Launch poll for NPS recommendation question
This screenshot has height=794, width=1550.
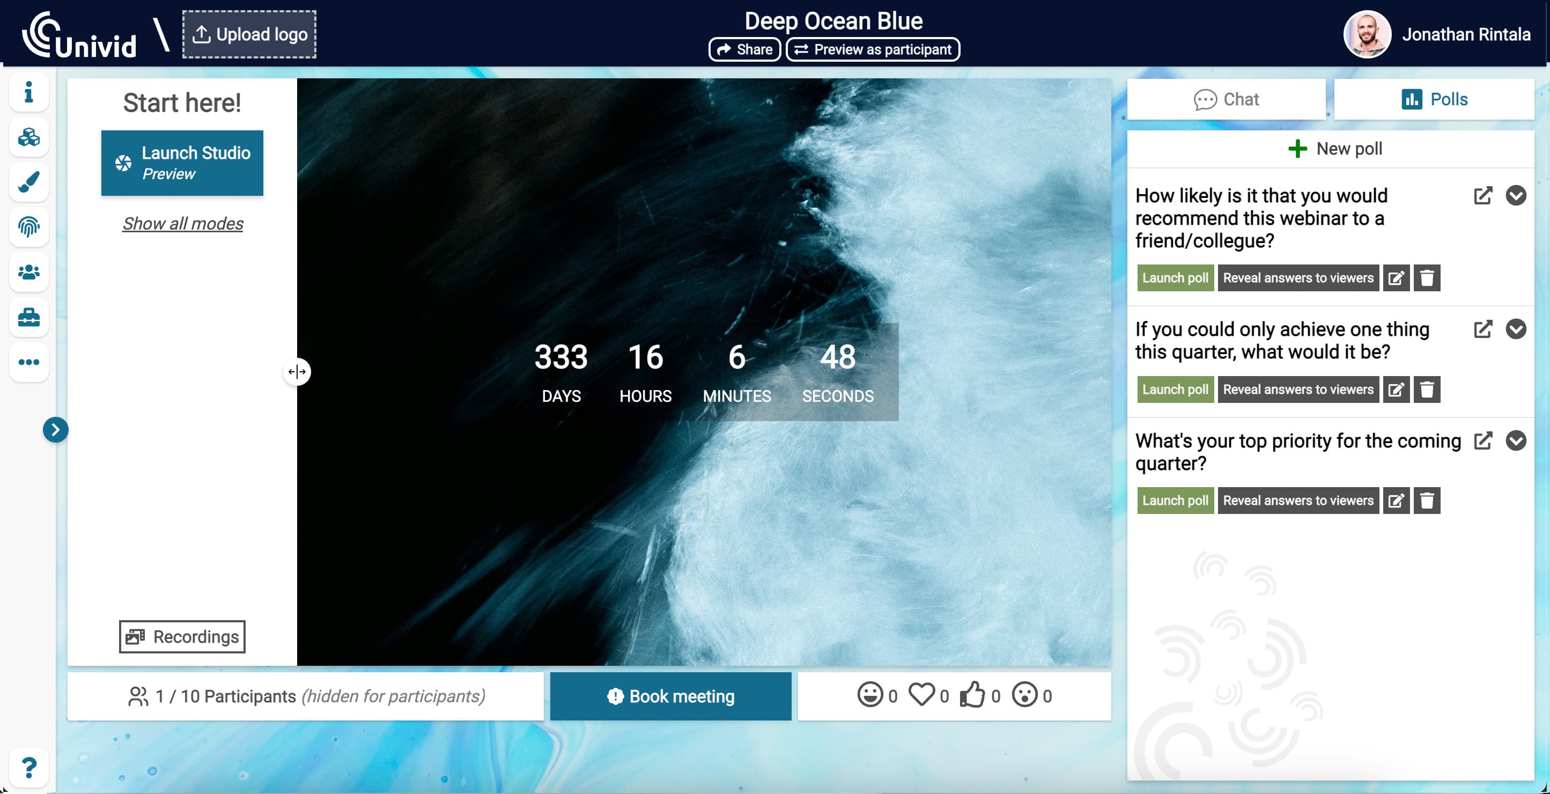(x=1175, y=277)
